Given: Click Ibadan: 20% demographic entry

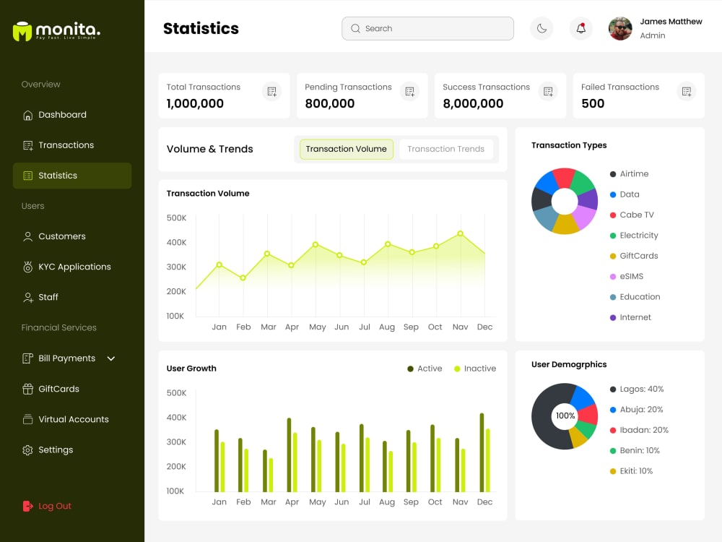Looking at the screenshot, I should [639, 430].
